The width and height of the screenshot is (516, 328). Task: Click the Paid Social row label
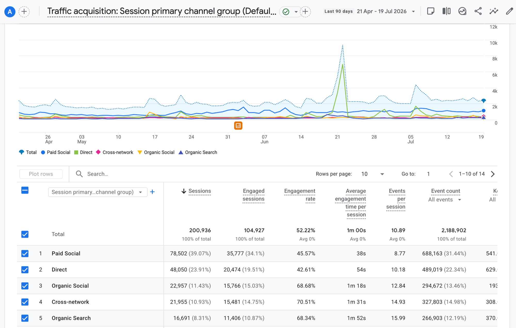(66, 254)
